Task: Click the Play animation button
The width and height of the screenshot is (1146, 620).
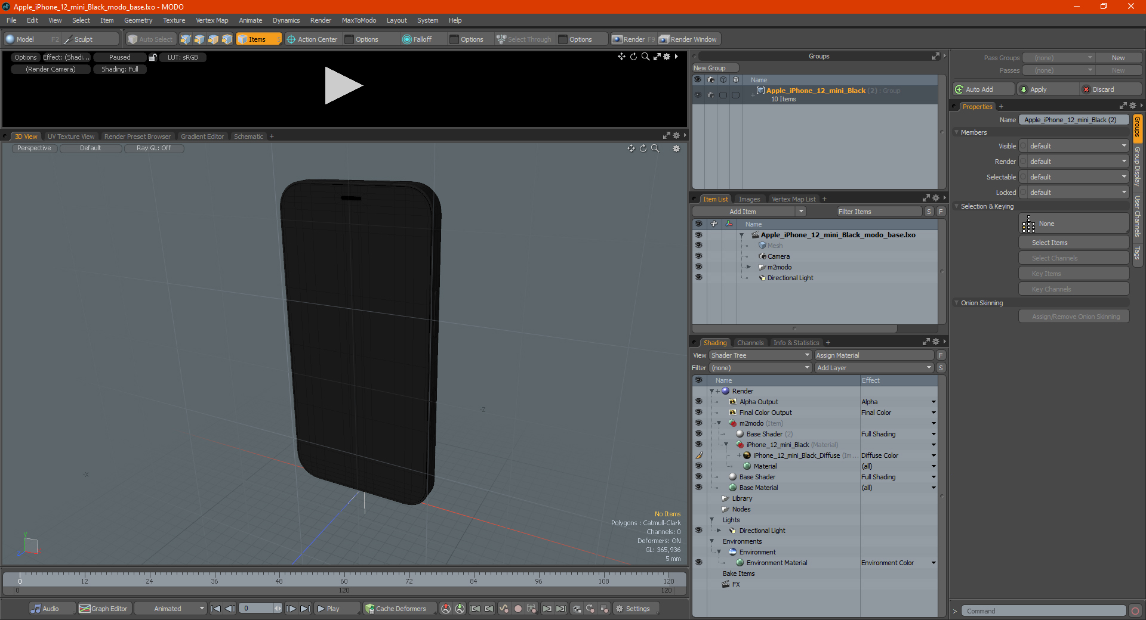Action: (x=337, y=609)
